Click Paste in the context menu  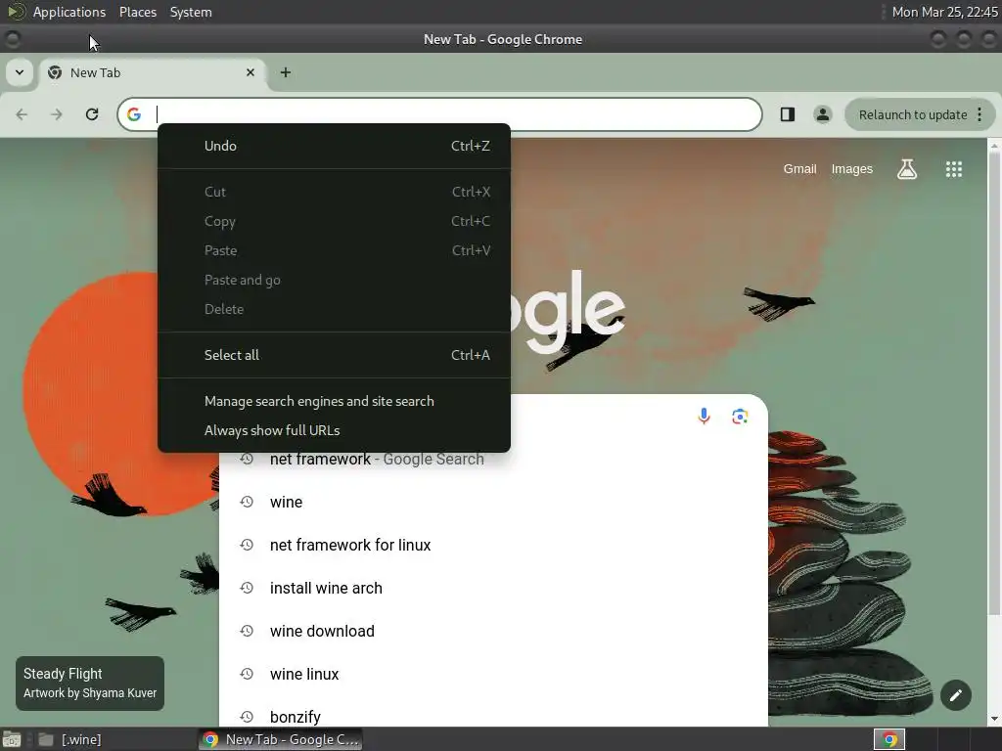point(334,250)
